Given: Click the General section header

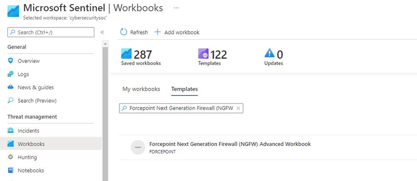Looking at the screenshot, I should click(x=17, y=47).
